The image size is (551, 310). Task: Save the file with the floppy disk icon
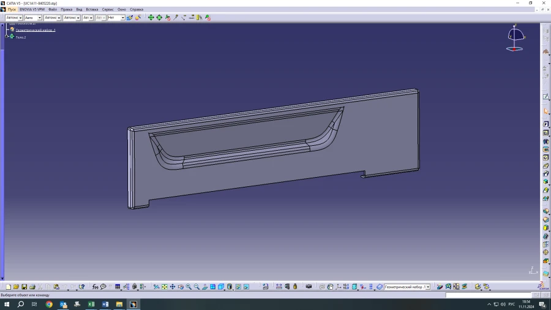point(24,287)
